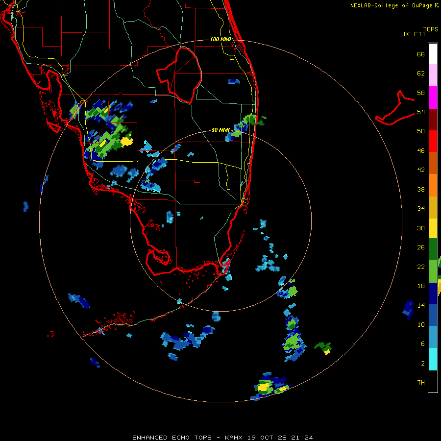Screen dimensions: 441x441
Task: Click the legend value 10
Action: pos(421,325)
